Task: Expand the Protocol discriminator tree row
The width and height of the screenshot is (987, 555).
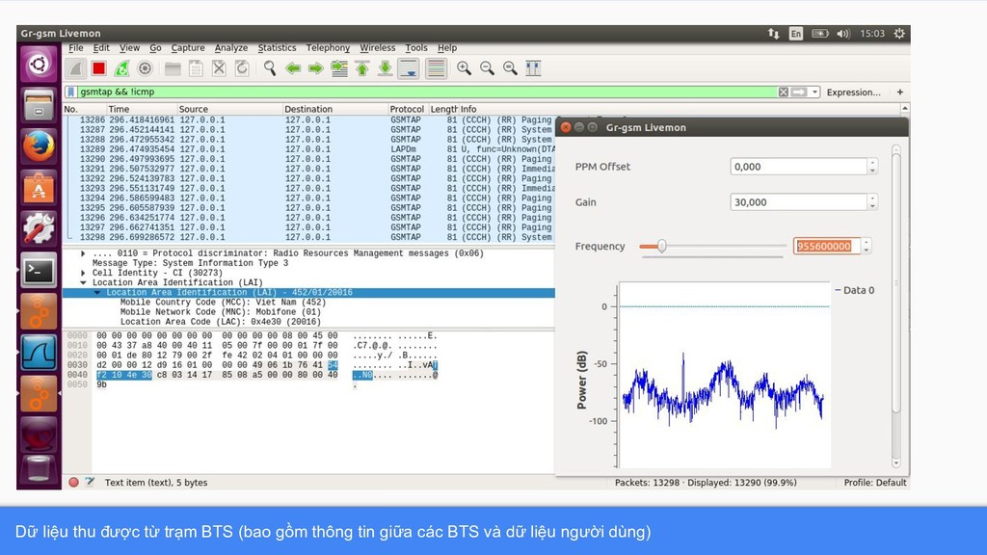Action: click(x=83, y=253)
